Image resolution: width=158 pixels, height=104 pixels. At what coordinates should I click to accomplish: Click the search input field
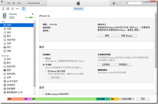click(x=131, y=3)
